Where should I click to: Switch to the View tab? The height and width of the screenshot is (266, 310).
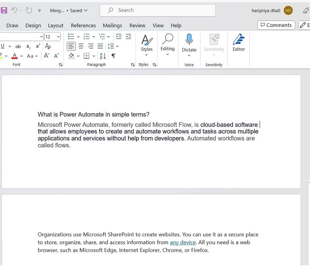coord(158,25)
